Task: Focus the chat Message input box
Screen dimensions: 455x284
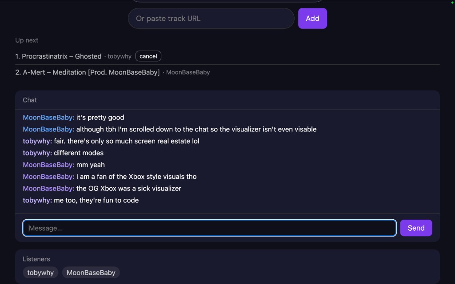Action: tap(209, 228)
